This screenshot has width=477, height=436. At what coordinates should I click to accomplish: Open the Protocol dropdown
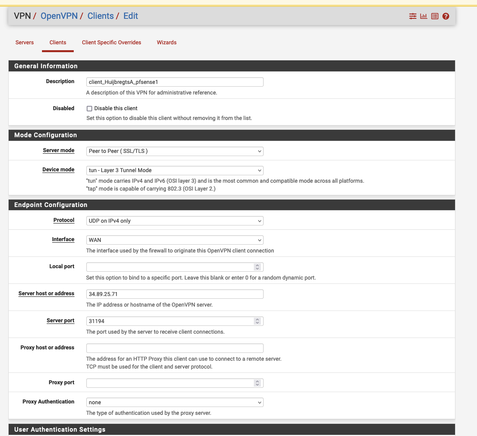point(175,221)
